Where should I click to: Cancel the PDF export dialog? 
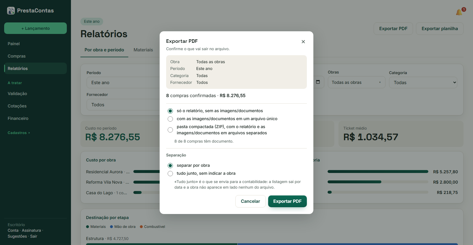tap(250, 201)
